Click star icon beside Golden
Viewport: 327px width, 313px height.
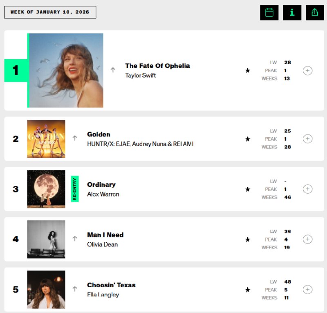click(248, 139)
